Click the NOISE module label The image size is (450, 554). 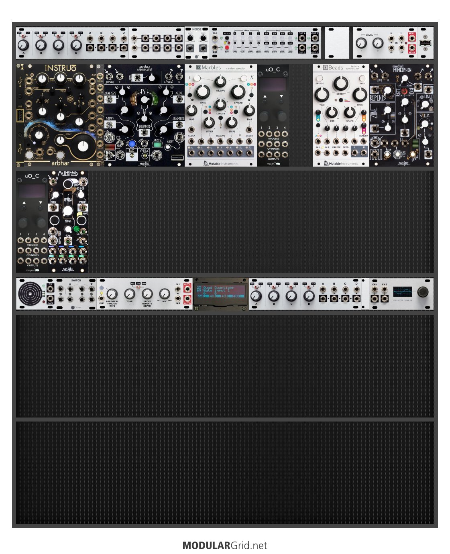197,29
